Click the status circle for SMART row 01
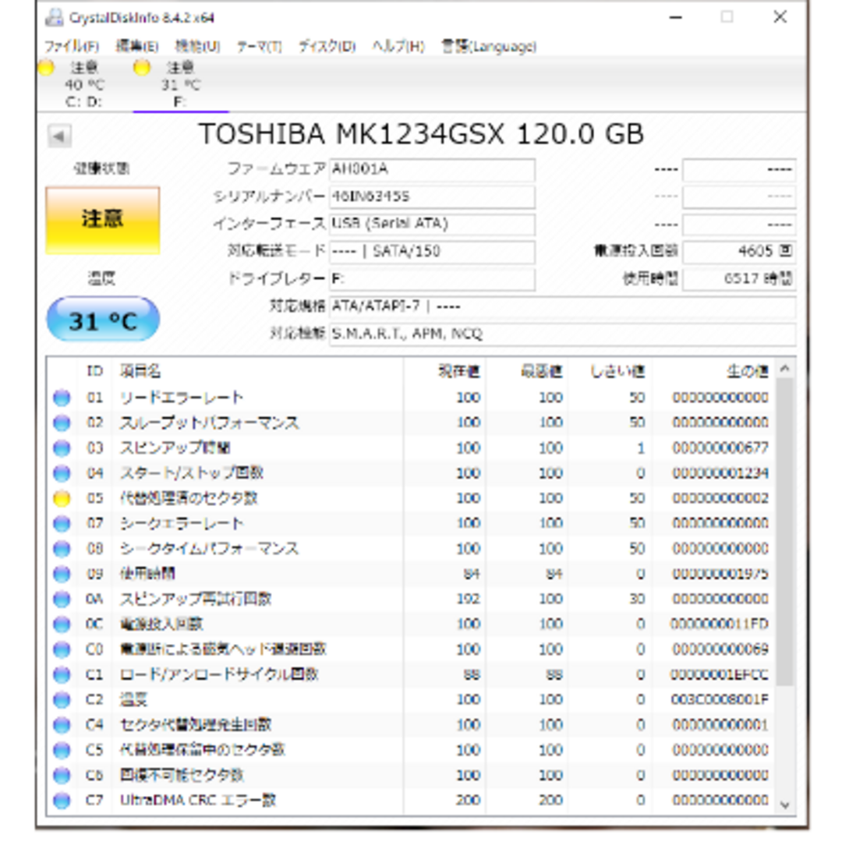Screen dimensions: 842x842 (x=62, y=398)
